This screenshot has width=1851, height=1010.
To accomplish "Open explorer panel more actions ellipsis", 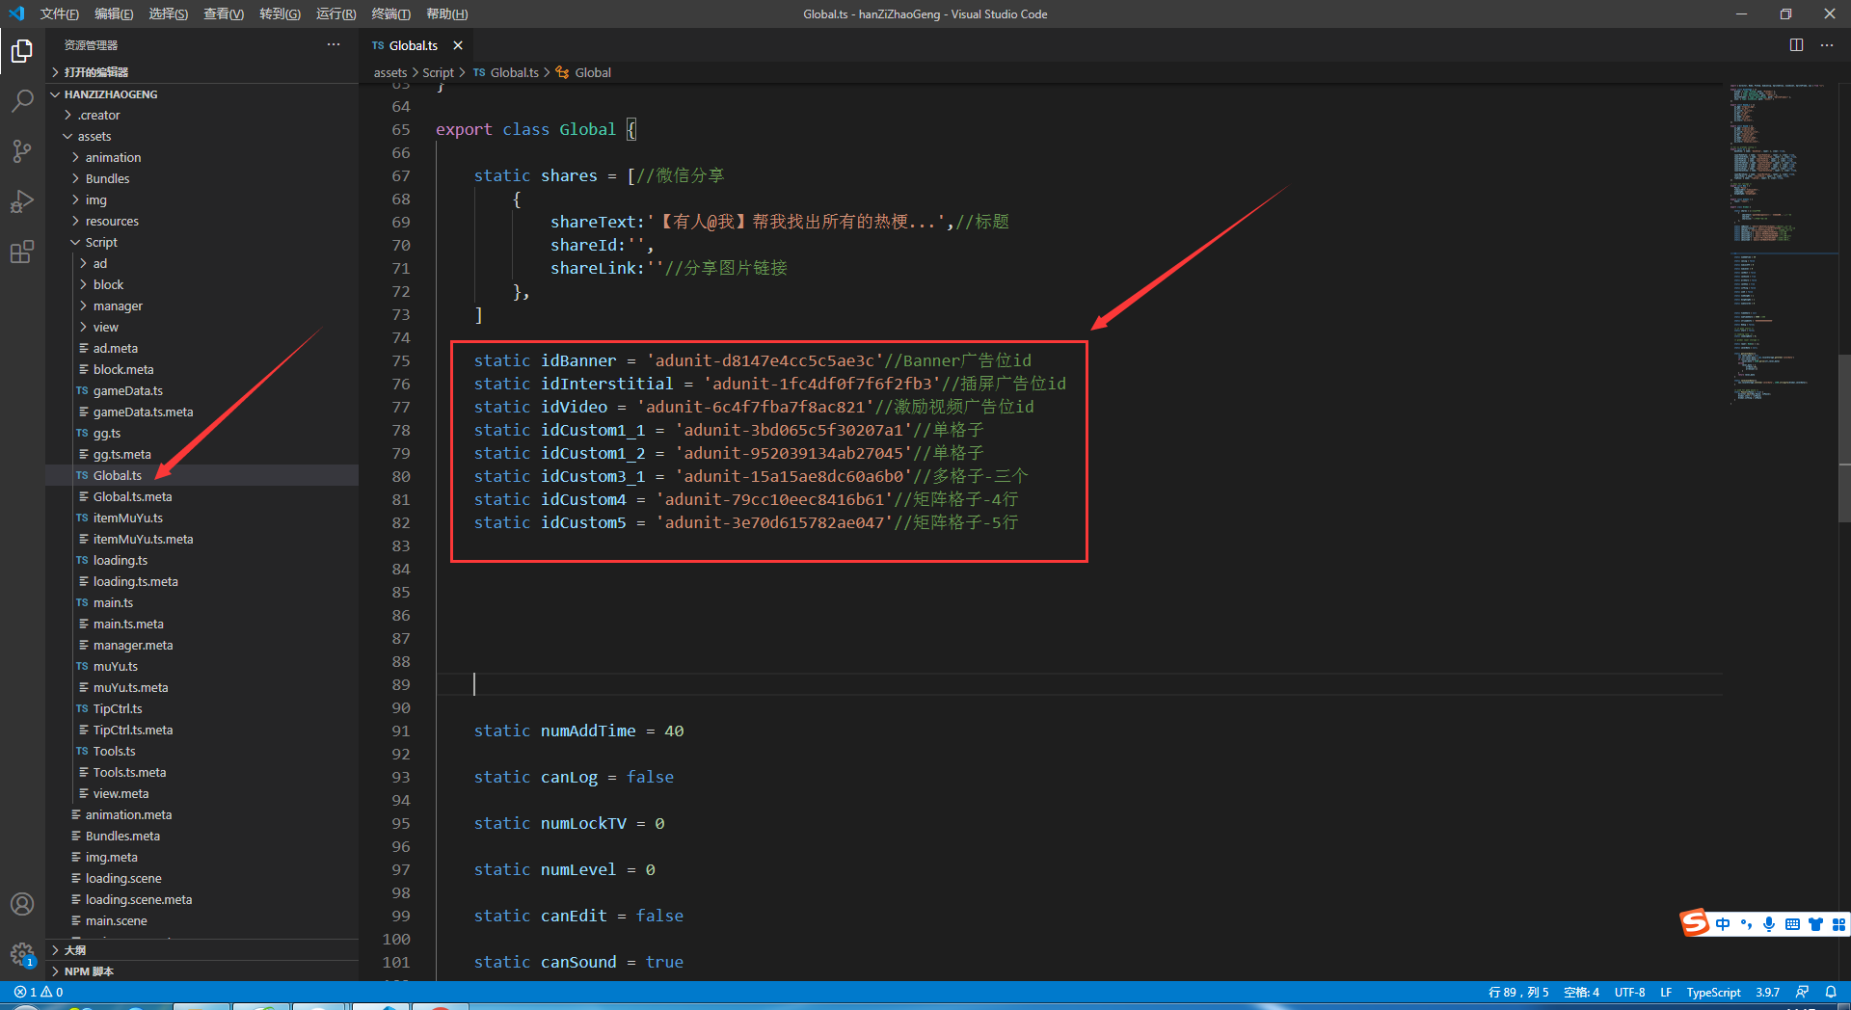I will [x=334, y=45].
